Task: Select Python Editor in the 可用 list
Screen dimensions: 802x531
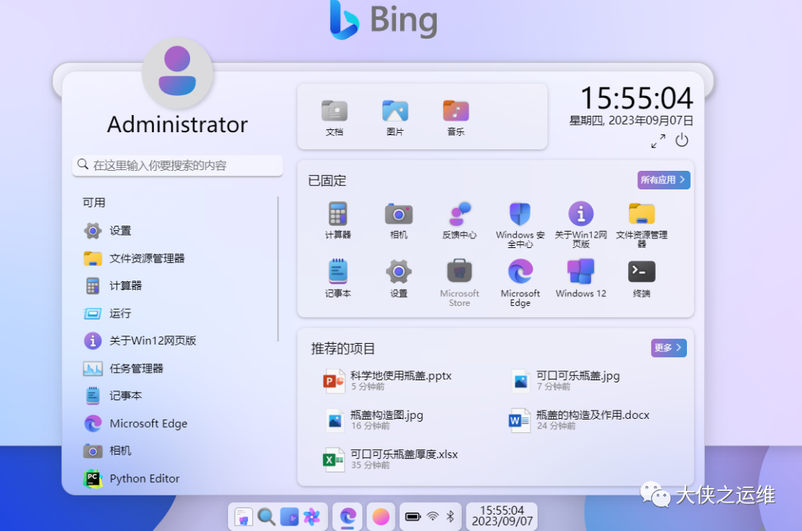Action: point(177,479)
